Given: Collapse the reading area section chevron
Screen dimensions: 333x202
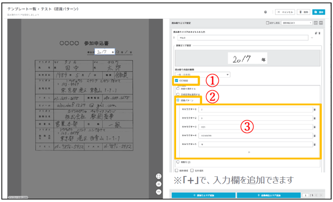Looking at the screenshot, I should tap(312, 38).
